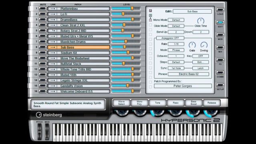Click the arpeggiator Latch button
The image size is (256, 144).
tap(200, 68)
